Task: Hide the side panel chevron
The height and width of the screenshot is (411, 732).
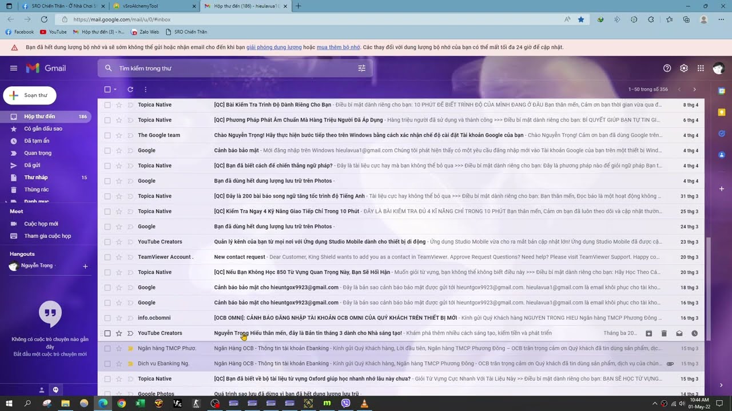Action: tap(722, 385)
